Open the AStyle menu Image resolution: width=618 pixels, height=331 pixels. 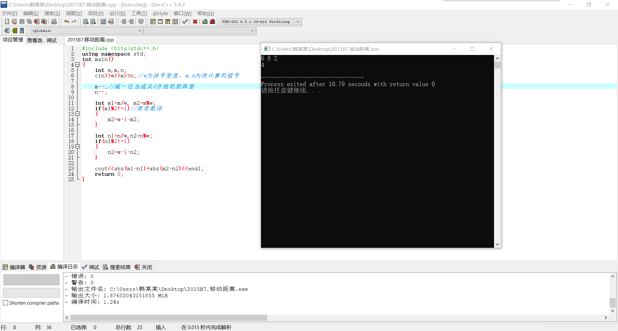pos(160,13)
